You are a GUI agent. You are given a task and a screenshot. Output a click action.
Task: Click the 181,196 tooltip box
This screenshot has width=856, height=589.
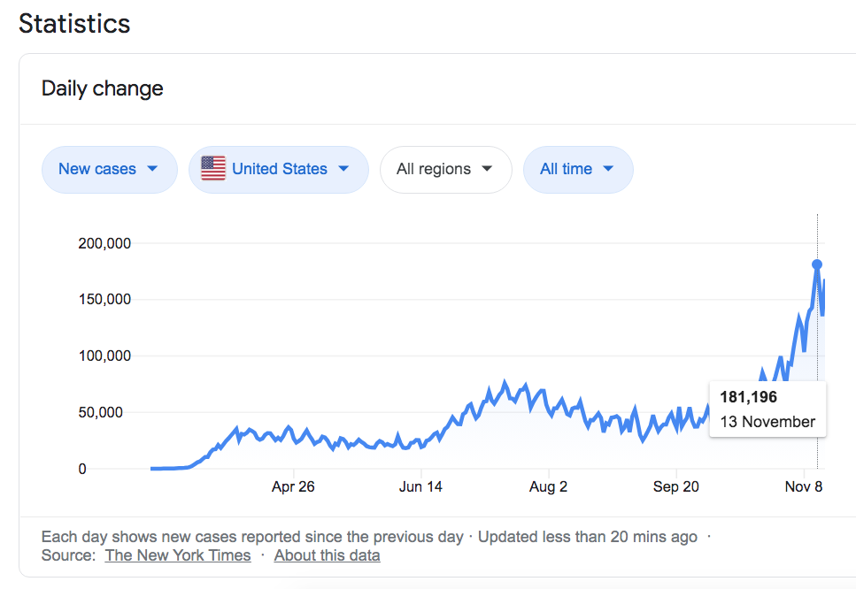point(767,409)
